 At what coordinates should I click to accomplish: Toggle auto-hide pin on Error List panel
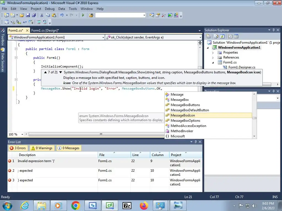click(196, 142)
